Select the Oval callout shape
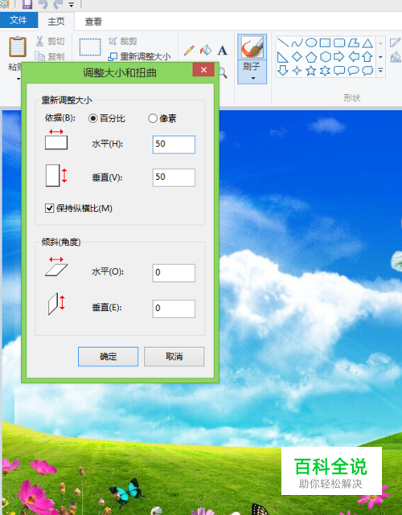402x515 pixels. click(353, 70)
